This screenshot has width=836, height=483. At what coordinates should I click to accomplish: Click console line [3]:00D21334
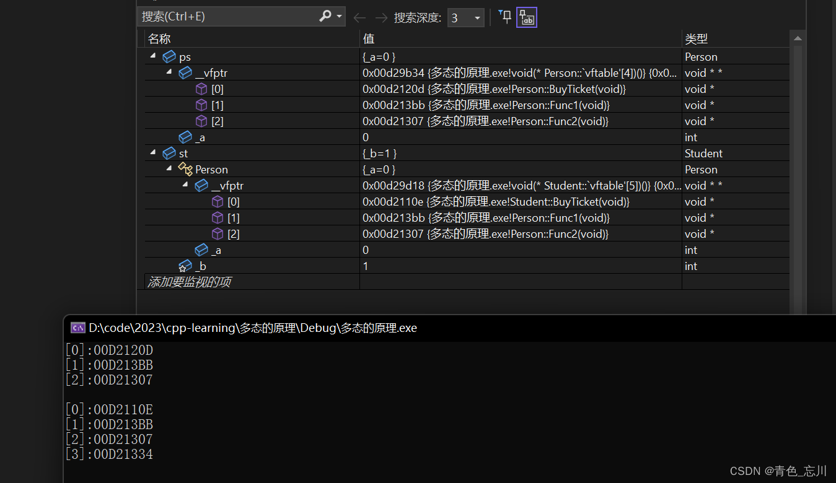[x=109, y=455]
